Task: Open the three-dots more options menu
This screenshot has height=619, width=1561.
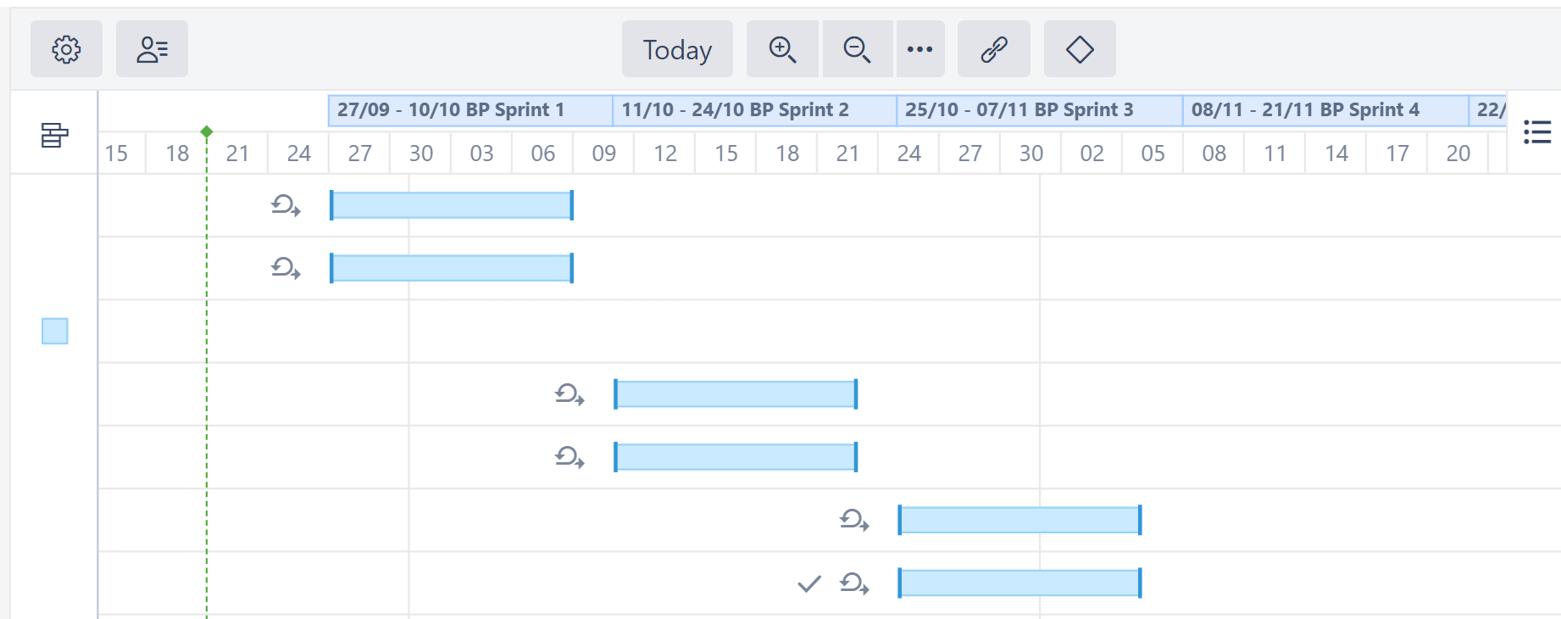Action: pos(919,49)
